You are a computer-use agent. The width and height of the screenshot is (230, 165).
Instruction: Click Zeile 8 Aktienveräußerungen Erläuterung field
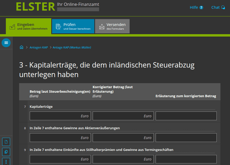[186, 137]
